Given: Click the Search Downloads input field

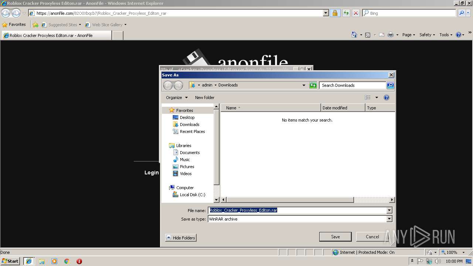Looking at the screenshot, I should click(353, 85).
